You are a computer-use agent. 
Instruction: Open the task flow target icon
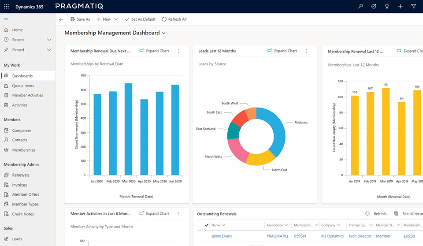[x=374, y=7]
